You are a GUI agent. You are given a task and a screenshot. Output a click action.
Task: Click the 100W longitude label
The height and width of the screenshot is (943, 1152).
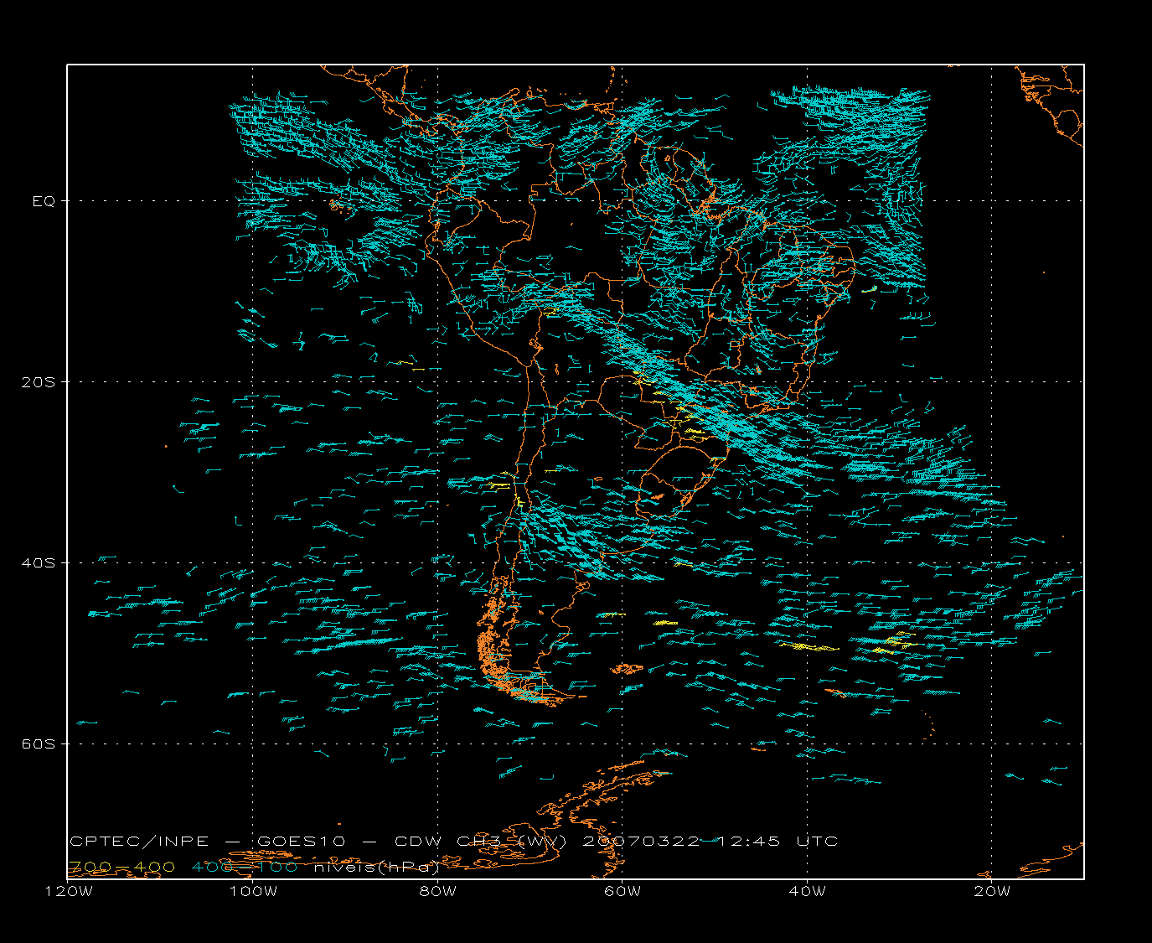(x=252, y=891)
